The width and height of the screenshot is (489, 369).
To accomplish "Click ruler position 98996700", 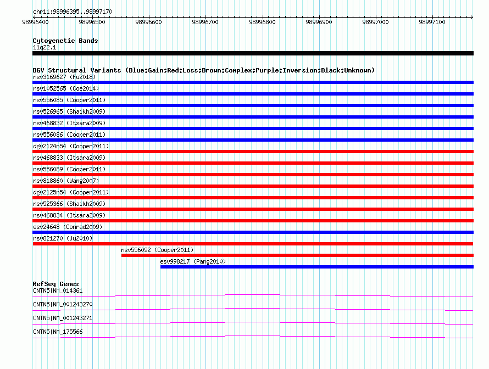I will click(205, 22).
